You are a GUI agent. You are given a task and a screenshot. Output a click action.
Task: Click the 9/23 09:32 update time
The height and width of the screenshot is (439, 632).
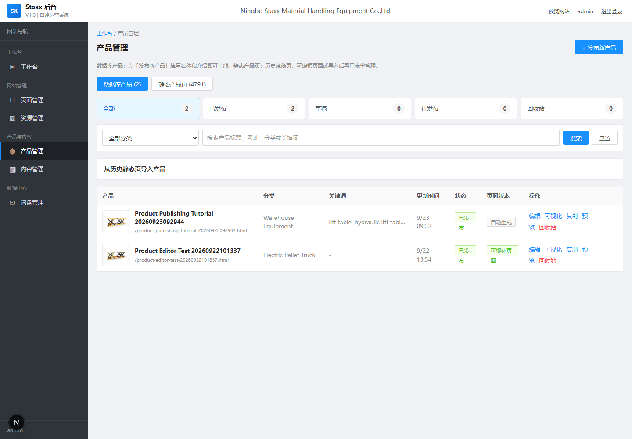[x=424, y=222]
